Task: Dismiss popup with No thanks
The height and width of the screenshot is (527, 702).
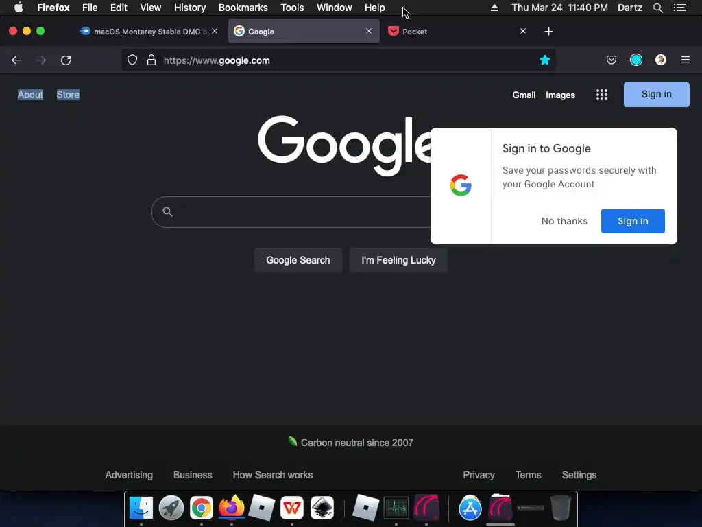Action: 564,221
